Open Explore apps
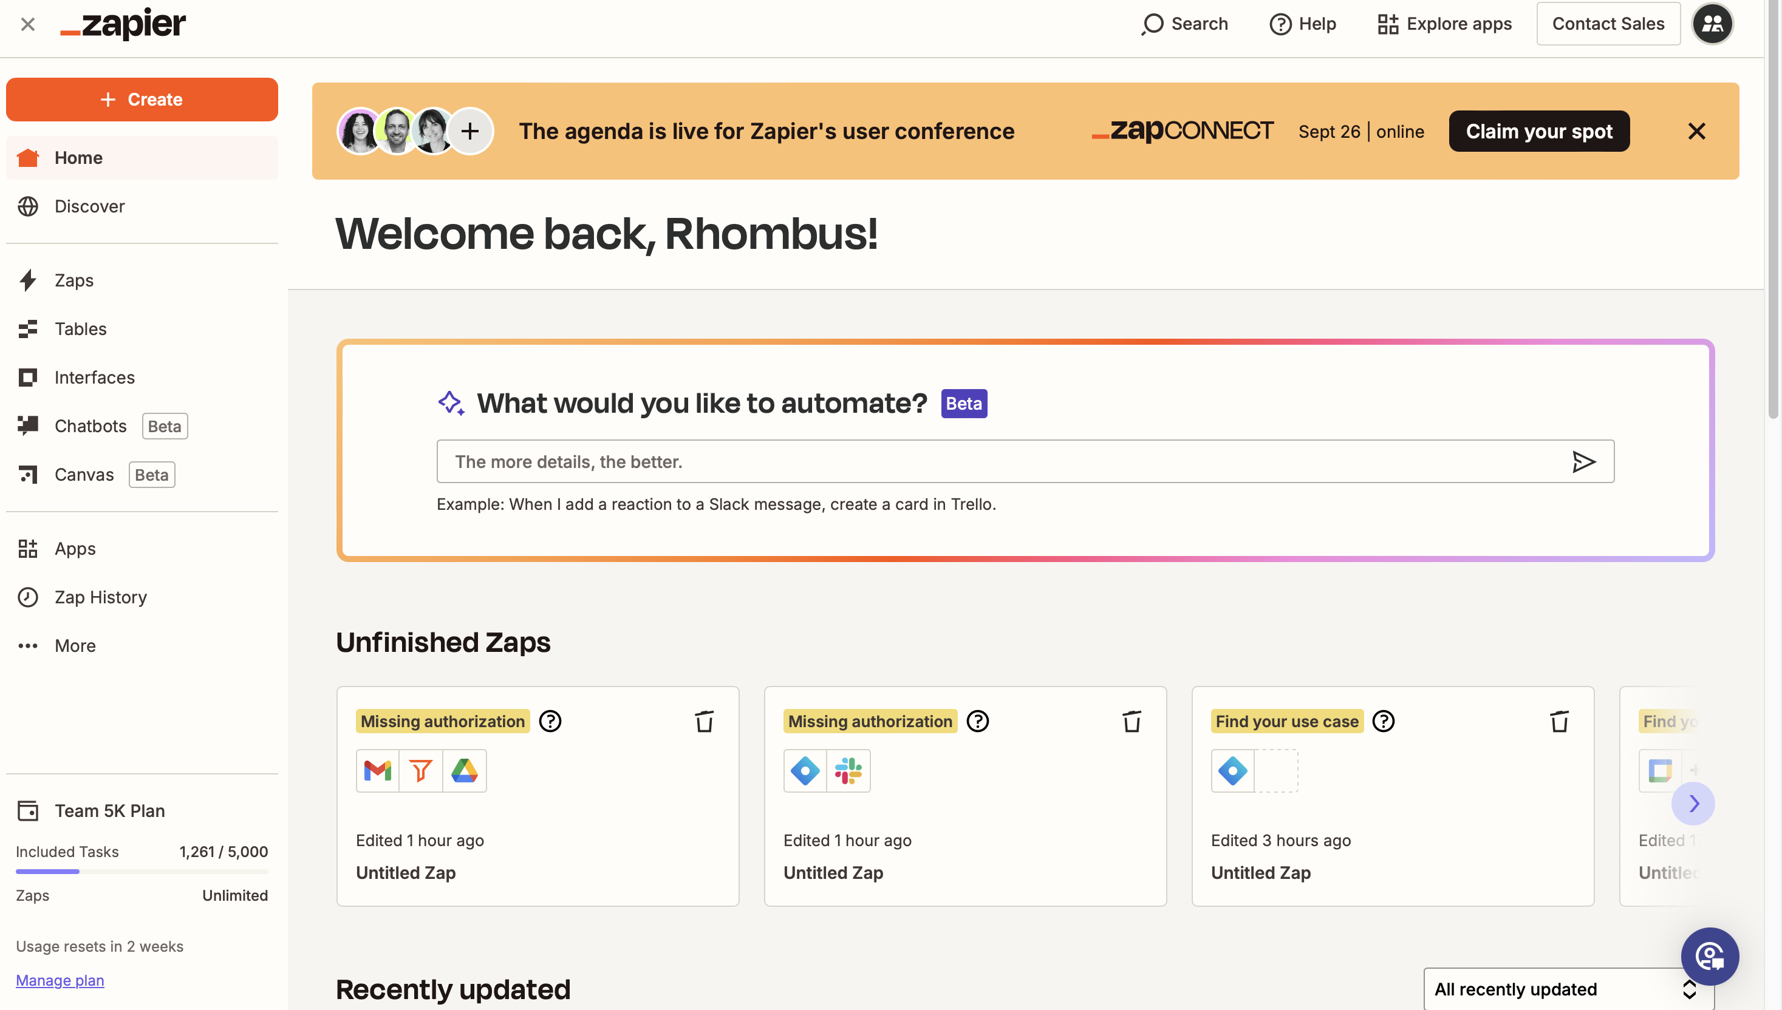This screenshot has width=1782, height=1010. click(x=1444, y=24)
